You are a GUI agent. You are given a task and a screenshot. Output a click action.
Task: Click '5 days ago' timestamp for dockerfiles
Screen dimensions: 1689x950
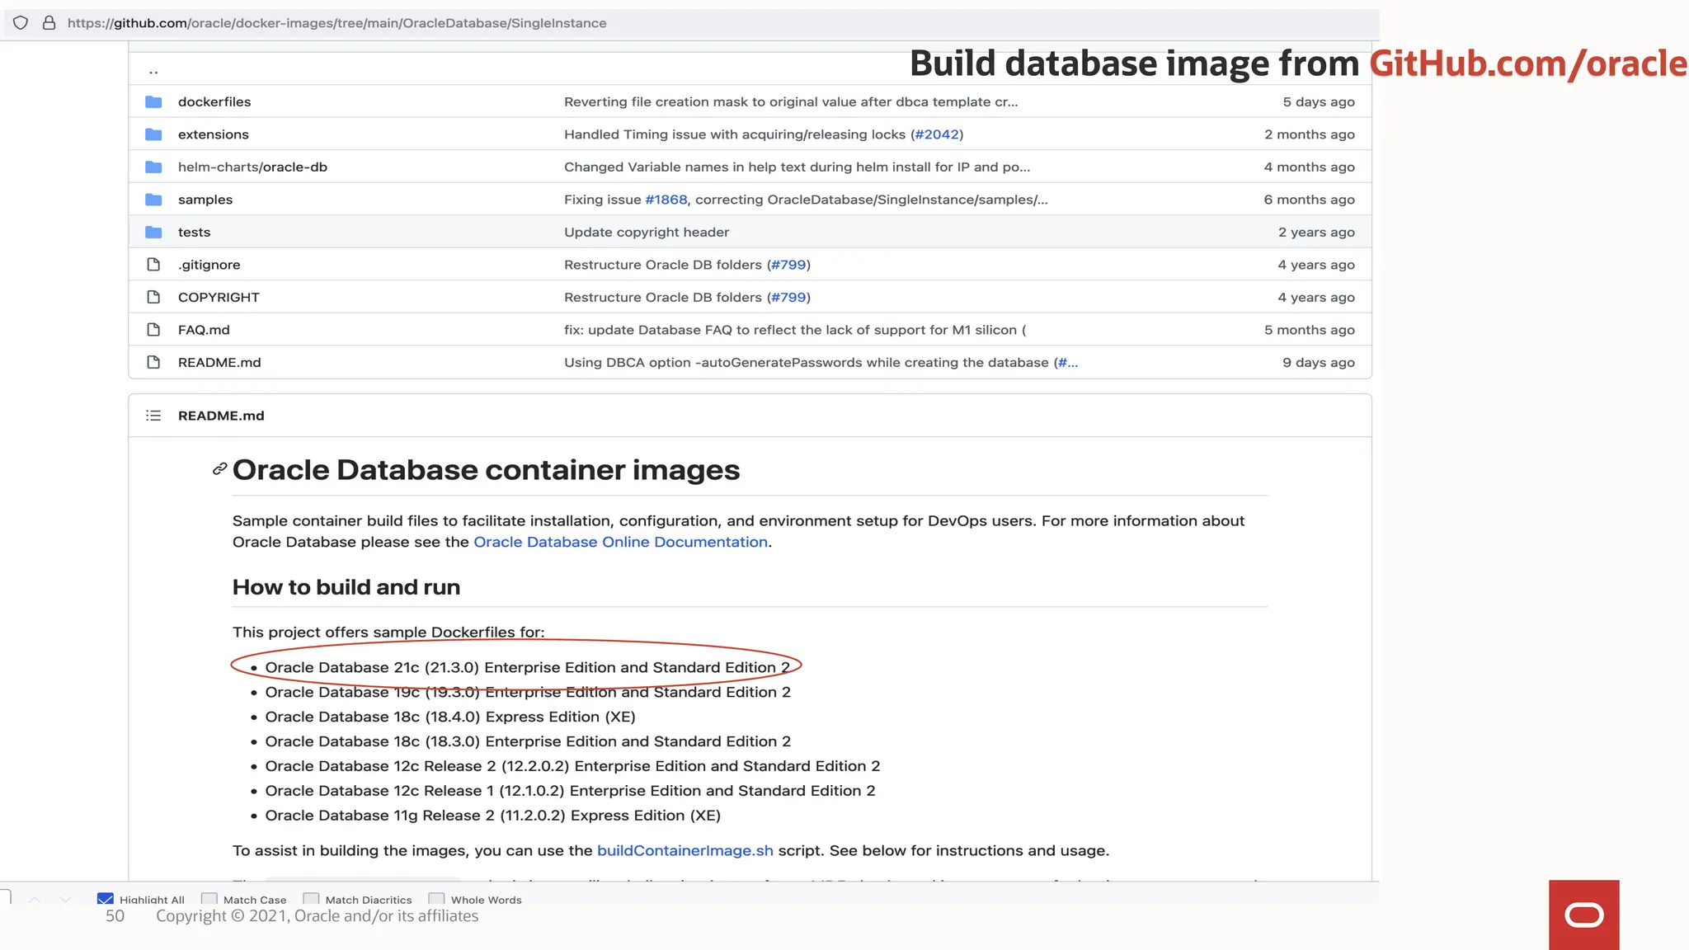[x=1319, y=101]
